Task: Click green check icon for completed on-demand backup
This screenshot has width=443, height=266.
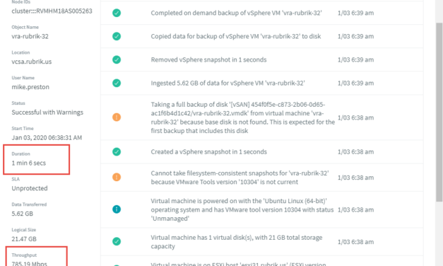Action: click(117, 13)
